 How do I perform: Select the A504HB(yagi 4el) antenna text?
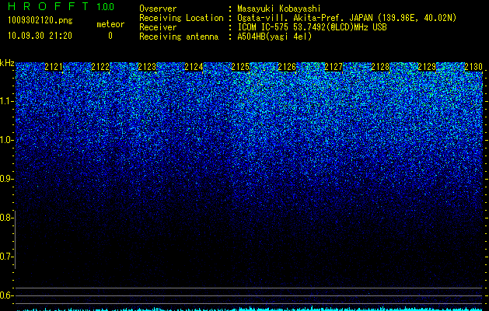[x=274, y=37]
